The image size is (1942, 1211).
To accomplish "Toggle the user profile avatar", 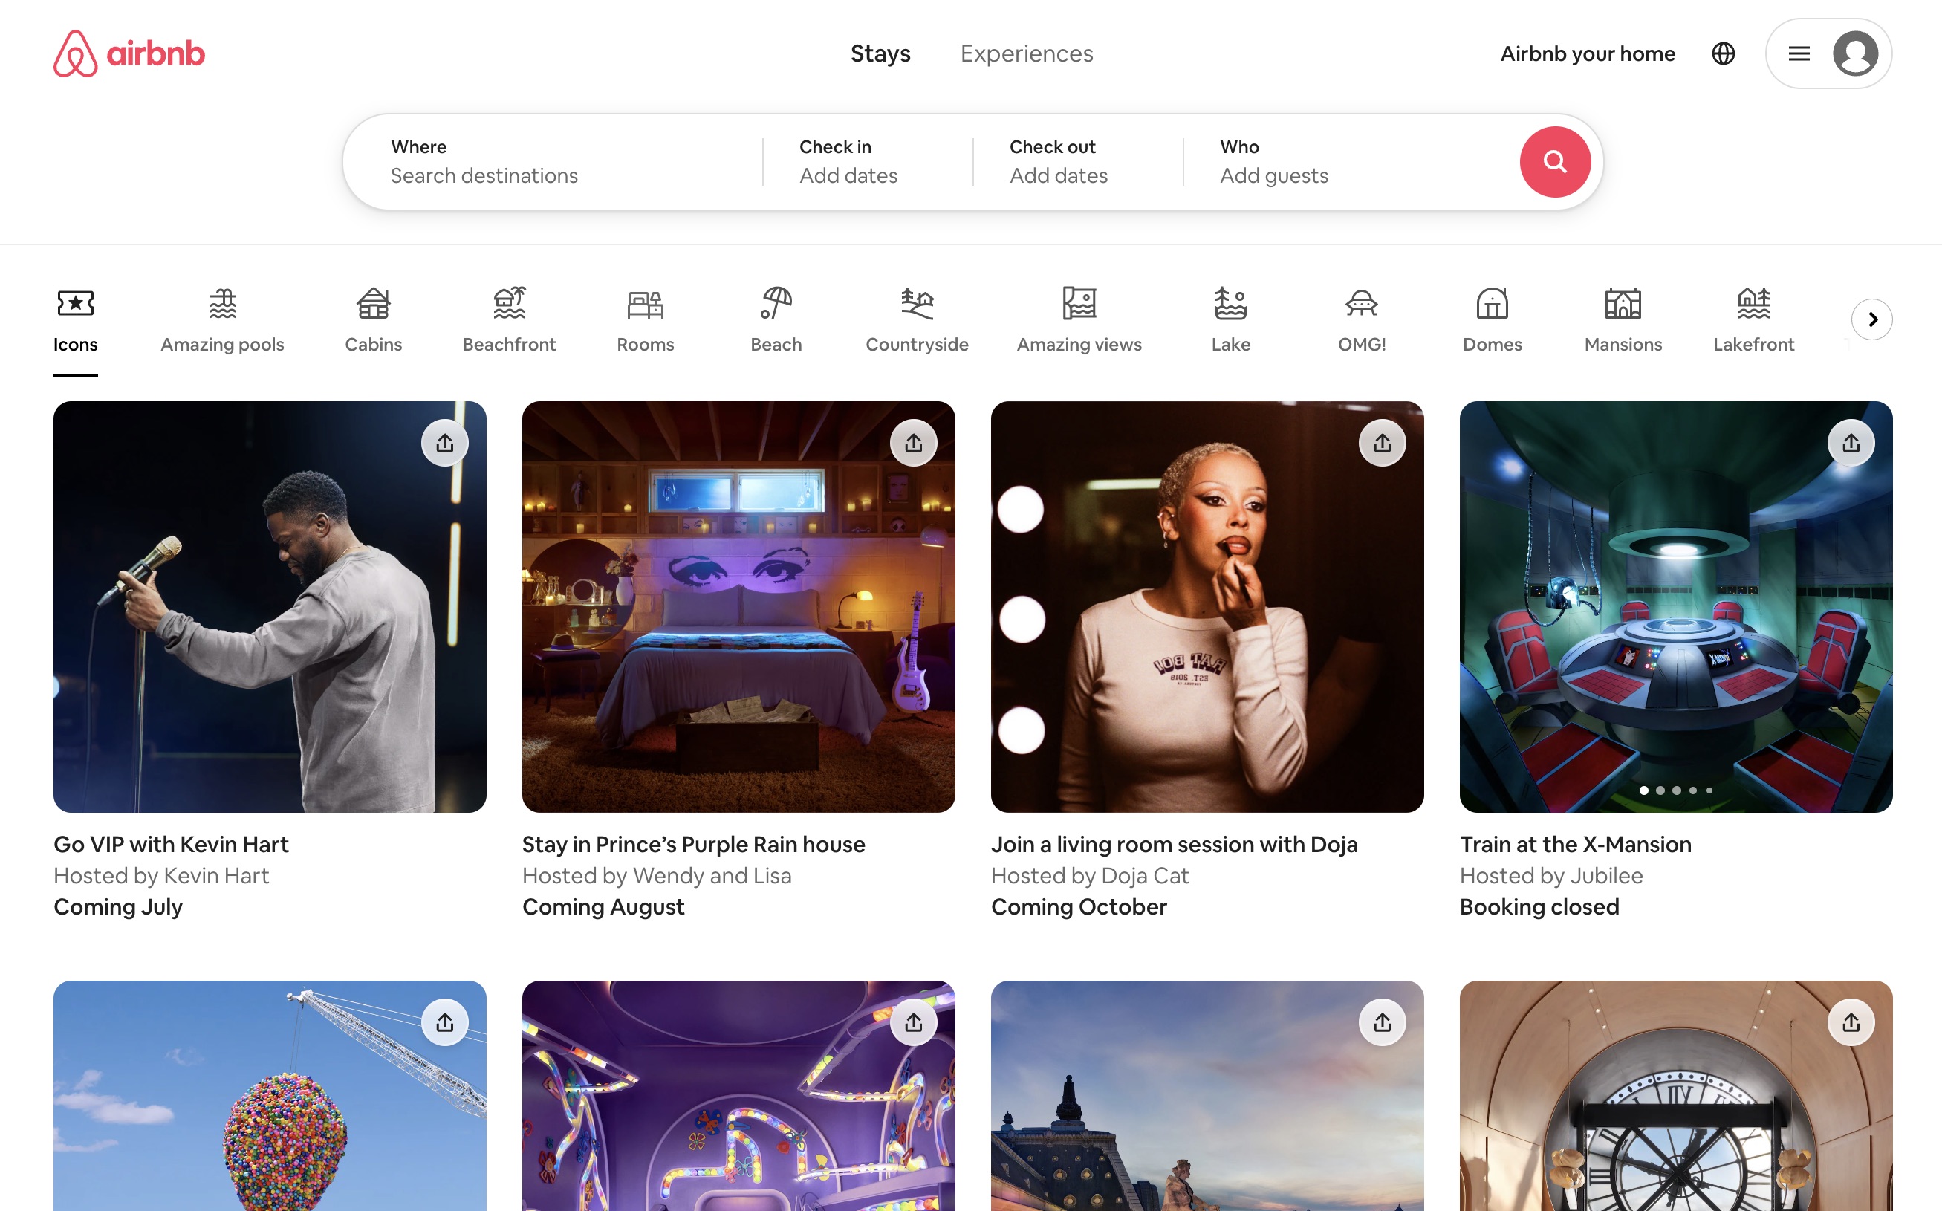I will (x=1857, y=53).
